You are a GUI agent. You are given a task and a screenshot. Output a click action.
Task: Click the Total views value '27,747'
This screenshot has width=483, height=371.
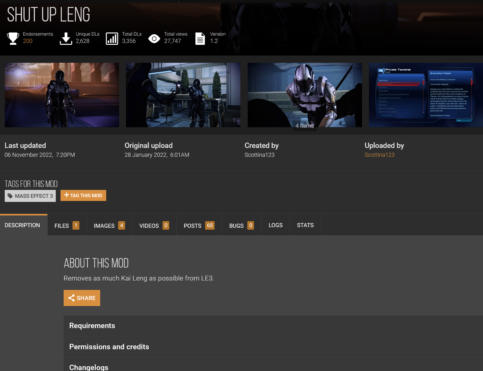[x=172, y=41]
